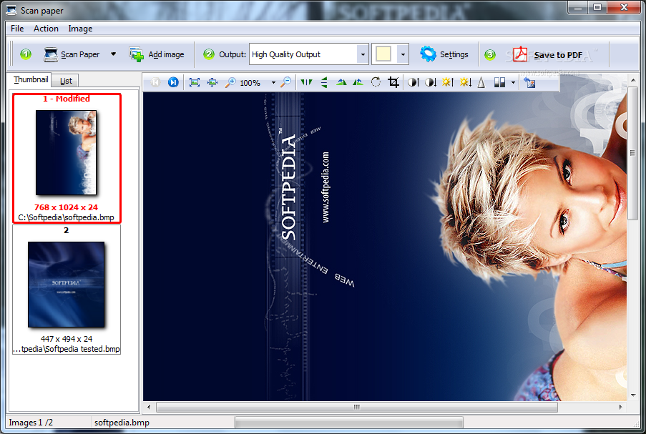Click the horizontal scrollbar thumb

357,407
